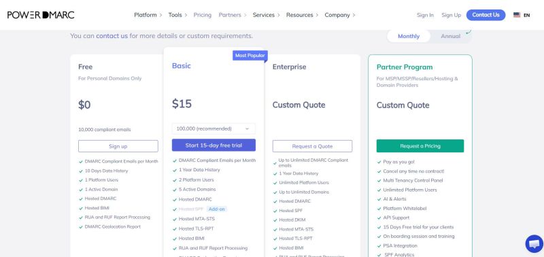The height and width of the screenshot is (257, 544).
Task: Click '5 Active Domains' feature
Action: tap(197, 190)
